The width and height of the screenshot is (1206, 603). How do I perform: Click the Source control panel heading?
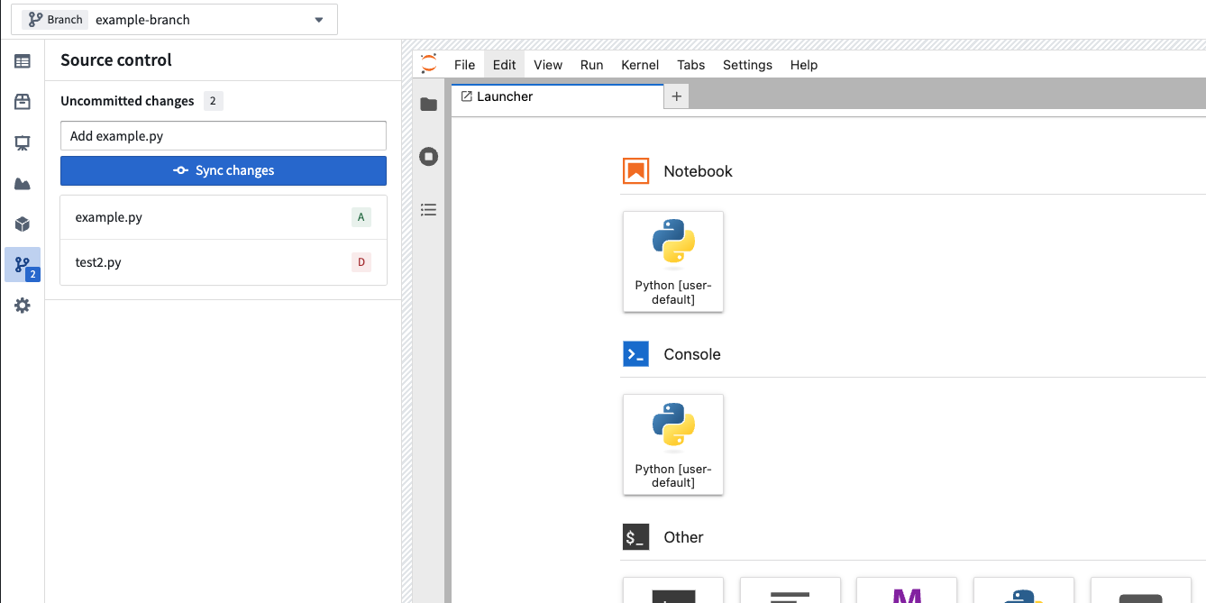[116, 60]
